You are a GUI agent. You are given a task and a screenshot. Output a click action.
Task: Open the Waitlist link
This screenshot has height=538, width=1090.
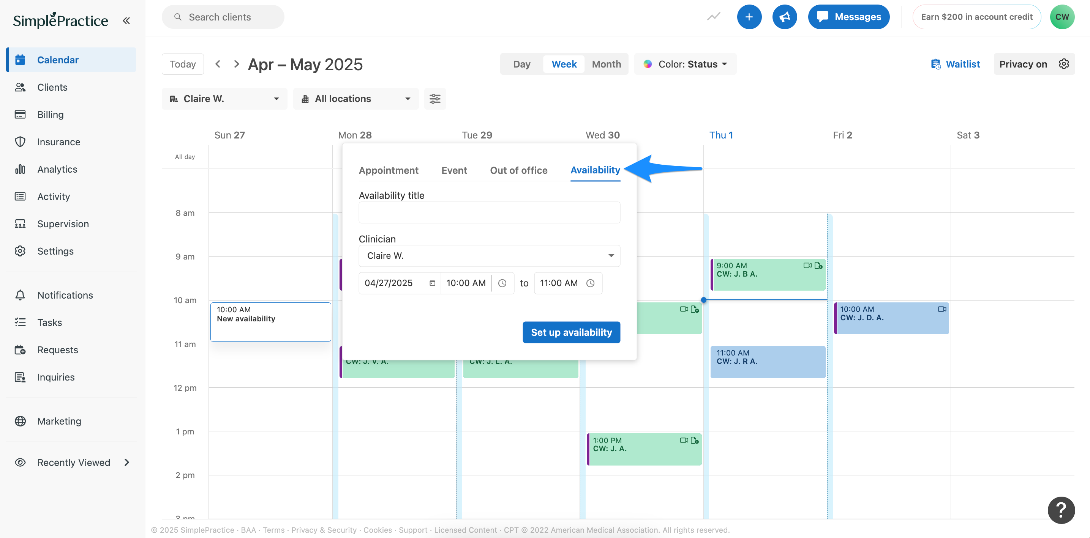(956, 64)
